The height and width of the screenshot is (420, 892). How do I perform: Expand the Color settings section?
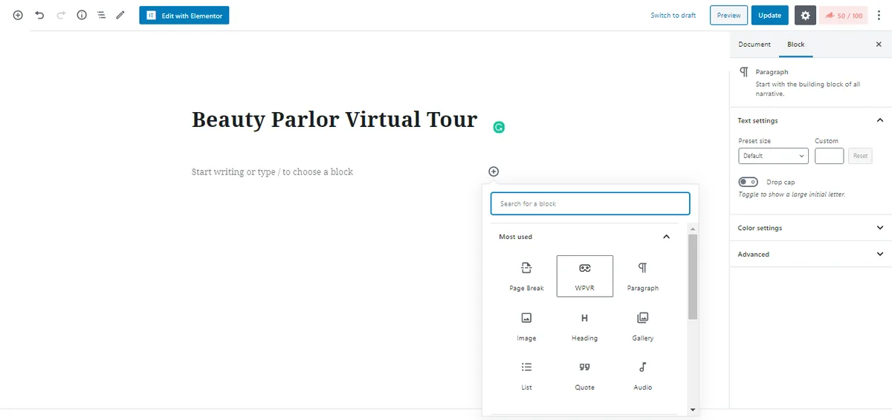click(x=811, y=228)
